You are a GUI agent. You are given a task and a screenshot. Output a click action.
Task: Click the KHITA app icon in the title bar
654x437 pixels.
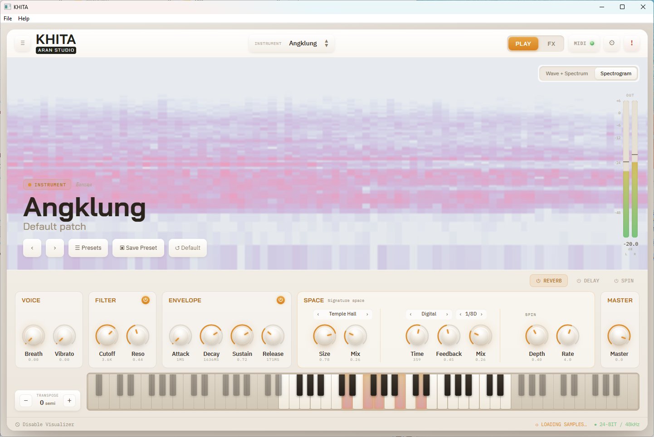[x=7, y=7]
